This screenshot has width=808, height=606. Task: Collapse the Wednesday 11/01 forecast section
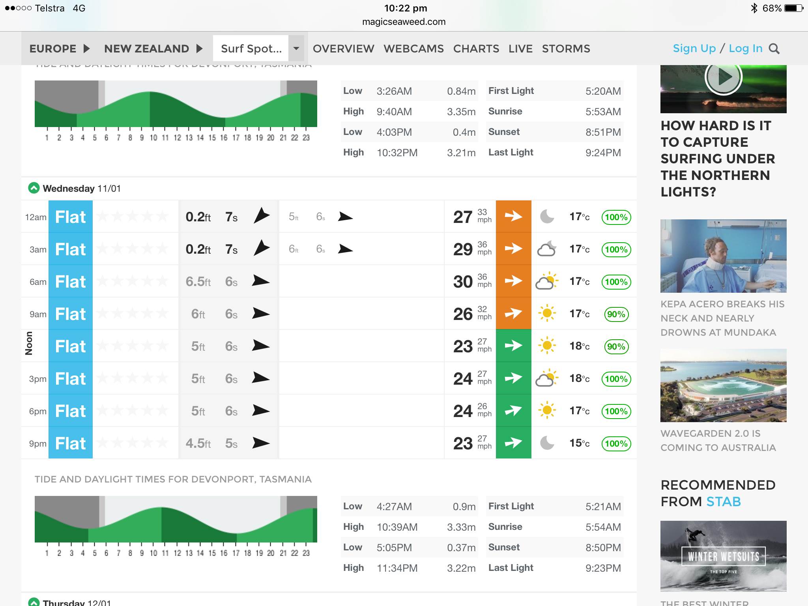(x=34, y=188)
